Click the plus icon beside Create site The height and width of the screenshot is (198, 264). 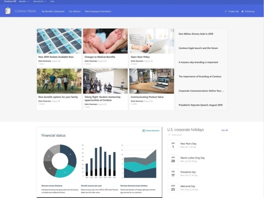226,11
